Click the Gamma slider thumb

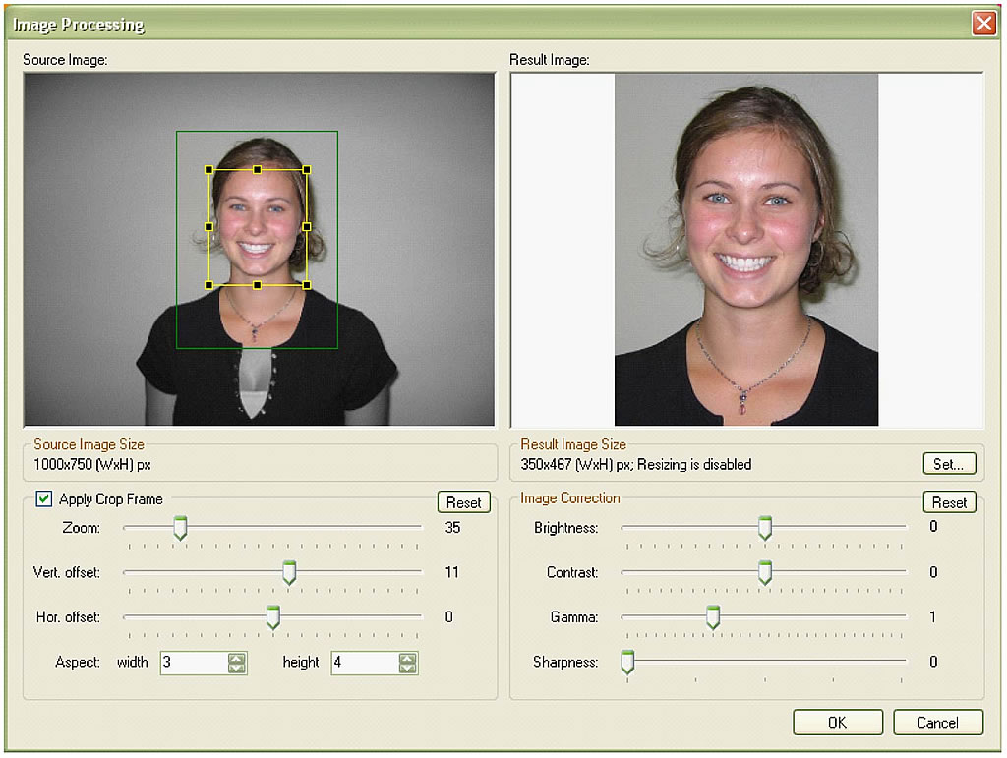[713, 616]
